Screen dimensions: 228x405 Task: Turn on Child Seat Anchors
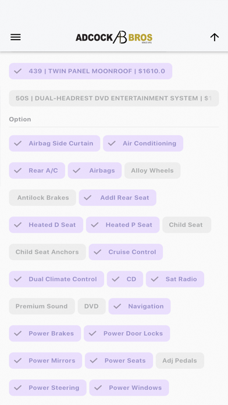pyautogui.click(x=48, y=252)
